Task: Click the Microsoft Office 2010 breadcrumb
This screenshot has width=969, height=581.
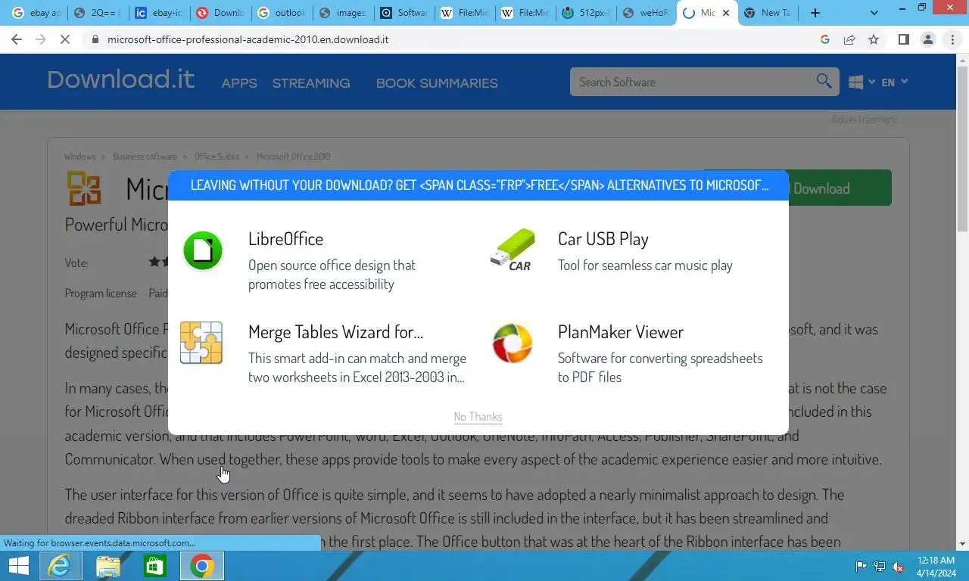Action: 293,157
